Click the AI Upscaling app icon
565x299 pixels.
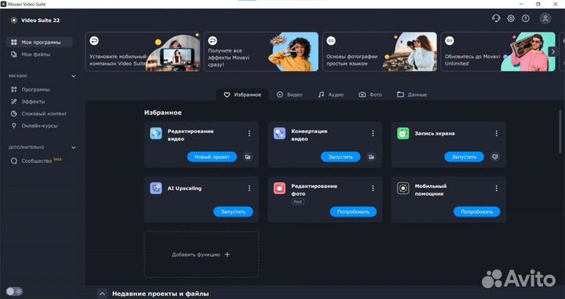(x=156, y=188)
